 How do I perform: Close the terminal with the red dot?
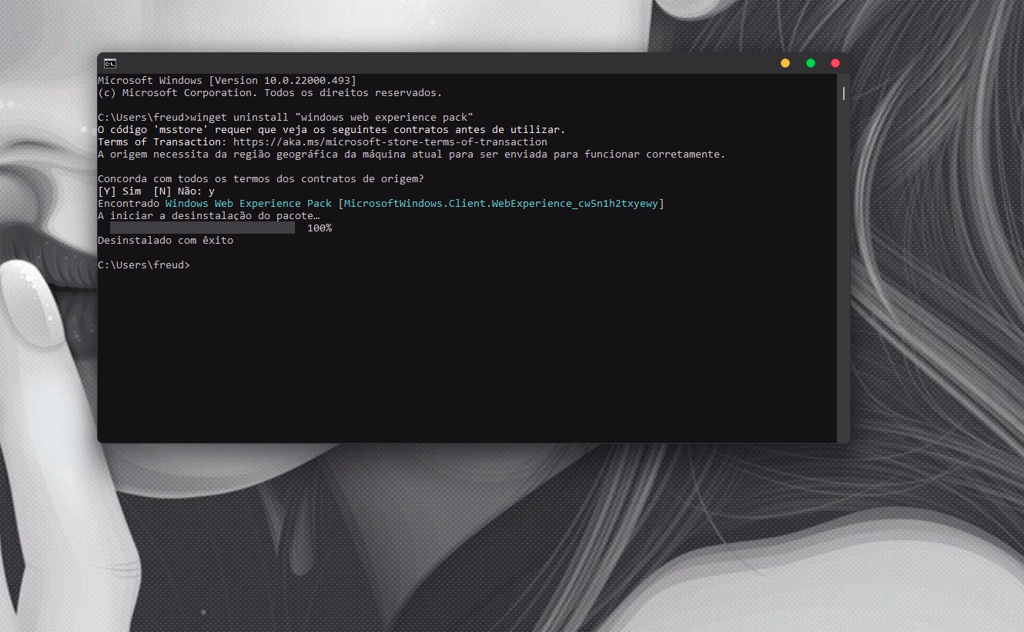[835, 63]
